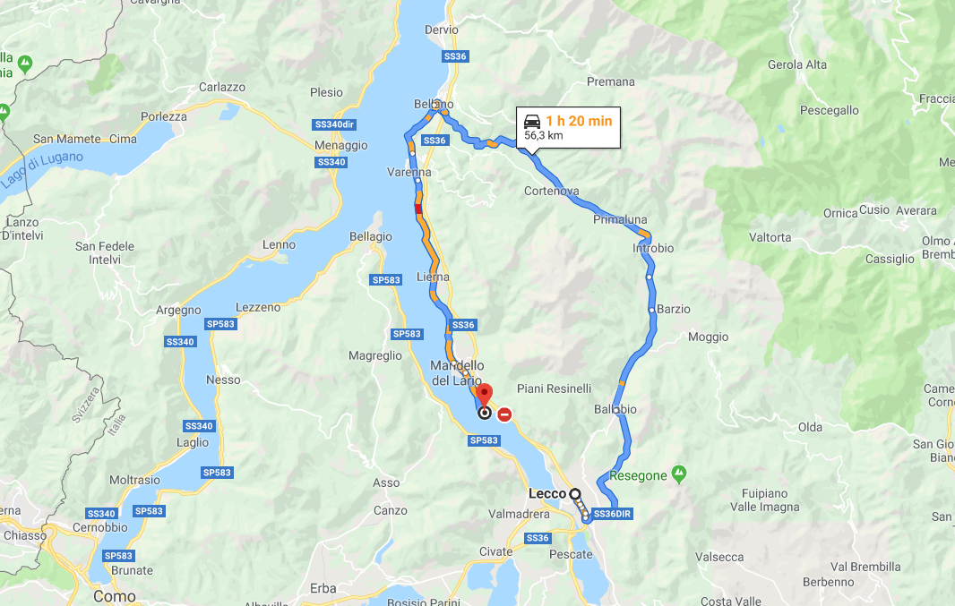Click the Menaggio town label
This screenshot has width=955, height=606.
341,145
